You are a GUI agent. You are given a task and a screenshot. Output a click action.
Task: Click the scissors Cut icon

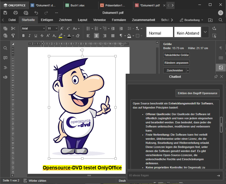(13, 28)
